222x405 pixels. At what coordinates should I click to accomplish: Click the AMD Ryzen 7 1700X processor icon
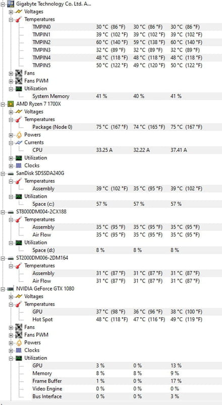click(11, 104)
